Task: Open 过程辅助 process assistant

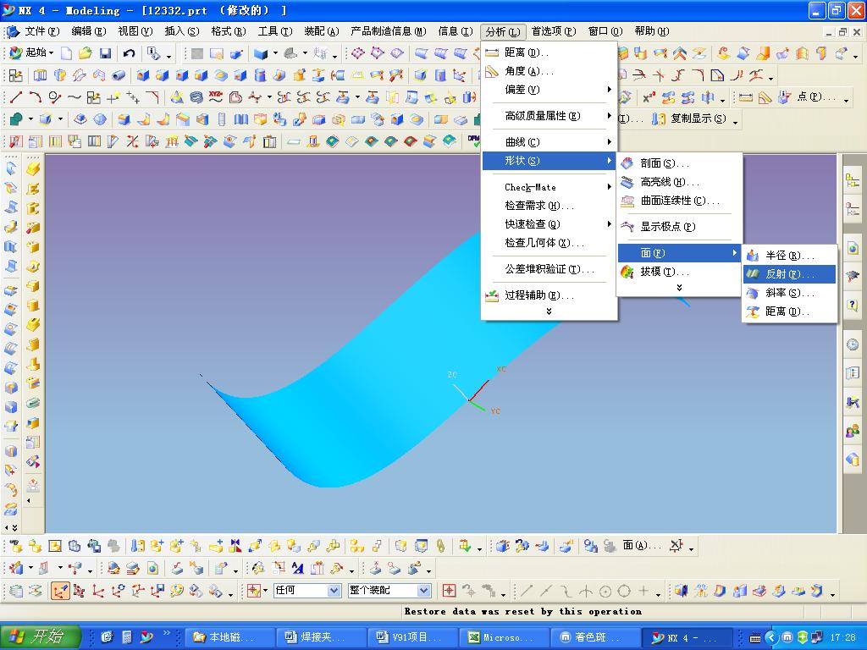Action: point(549,295)
